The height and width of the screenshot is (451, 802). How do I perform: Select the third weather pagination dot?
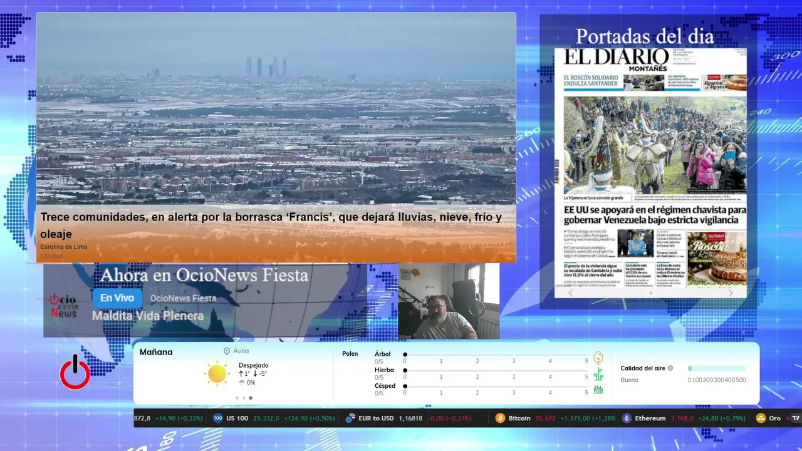point(251,398)
